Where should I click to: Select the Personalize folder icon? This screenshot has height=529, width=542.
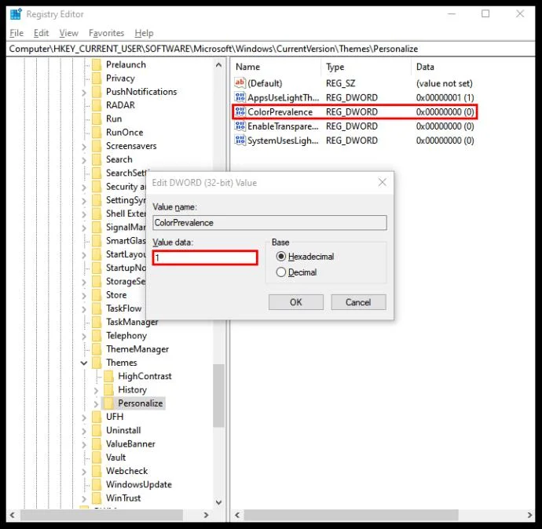pyautogui.click(x=108, y=403)
